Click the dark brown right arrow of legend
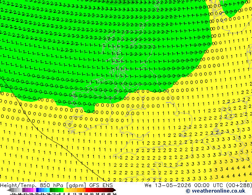Screen dimensions: 252x195 pos(114,190)
